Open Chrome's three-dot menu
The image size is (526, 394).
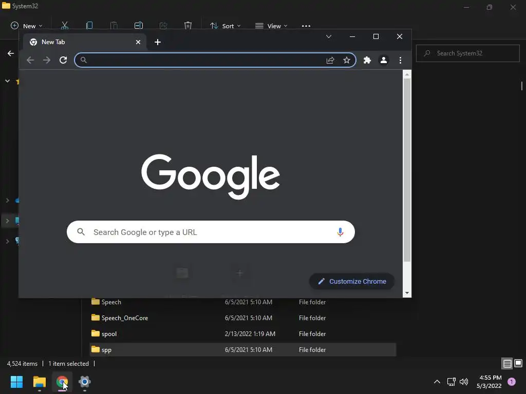[x=400, y=60]
